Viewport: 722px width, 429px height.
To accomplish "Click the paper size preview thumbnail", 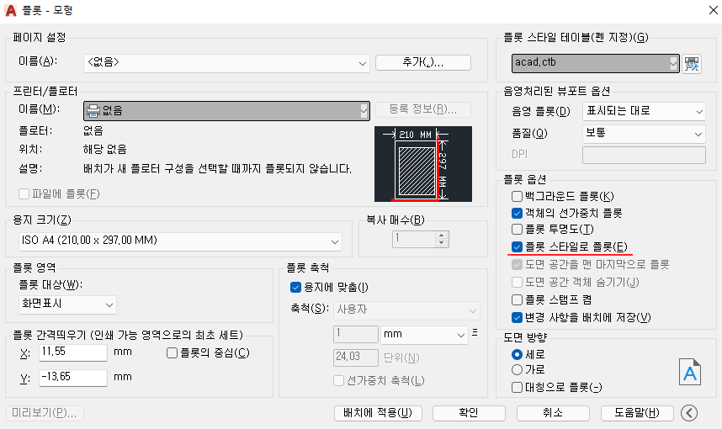I will pyautogui.click(x=423, y=164).
